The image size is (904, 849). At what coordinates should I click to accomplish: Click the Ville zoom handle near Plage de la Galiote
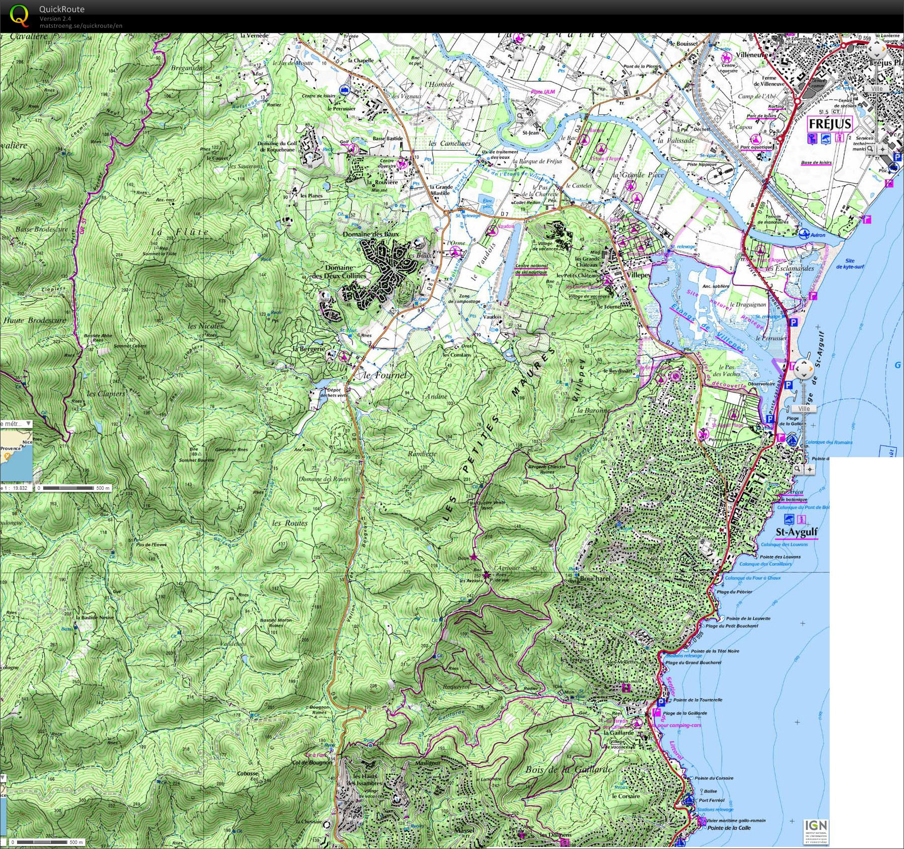[x=804, y=408]
